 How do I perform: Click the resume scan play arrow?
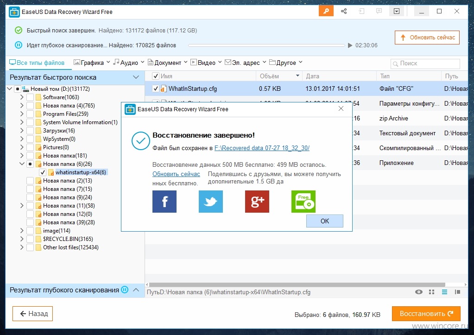[350, 45]
